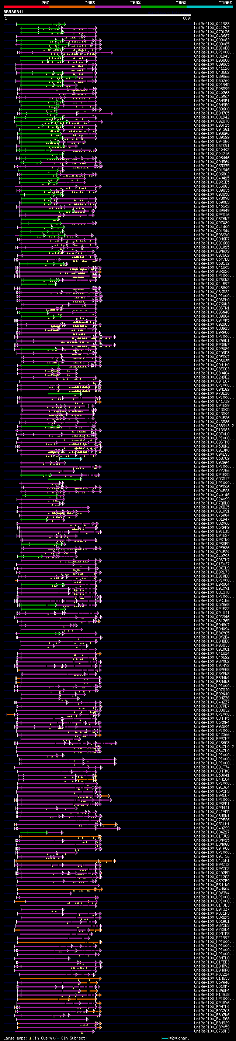Select hit UniRef100_B9G7A3
Viewport: 236px width, 1041px height.
(212, 1011)
